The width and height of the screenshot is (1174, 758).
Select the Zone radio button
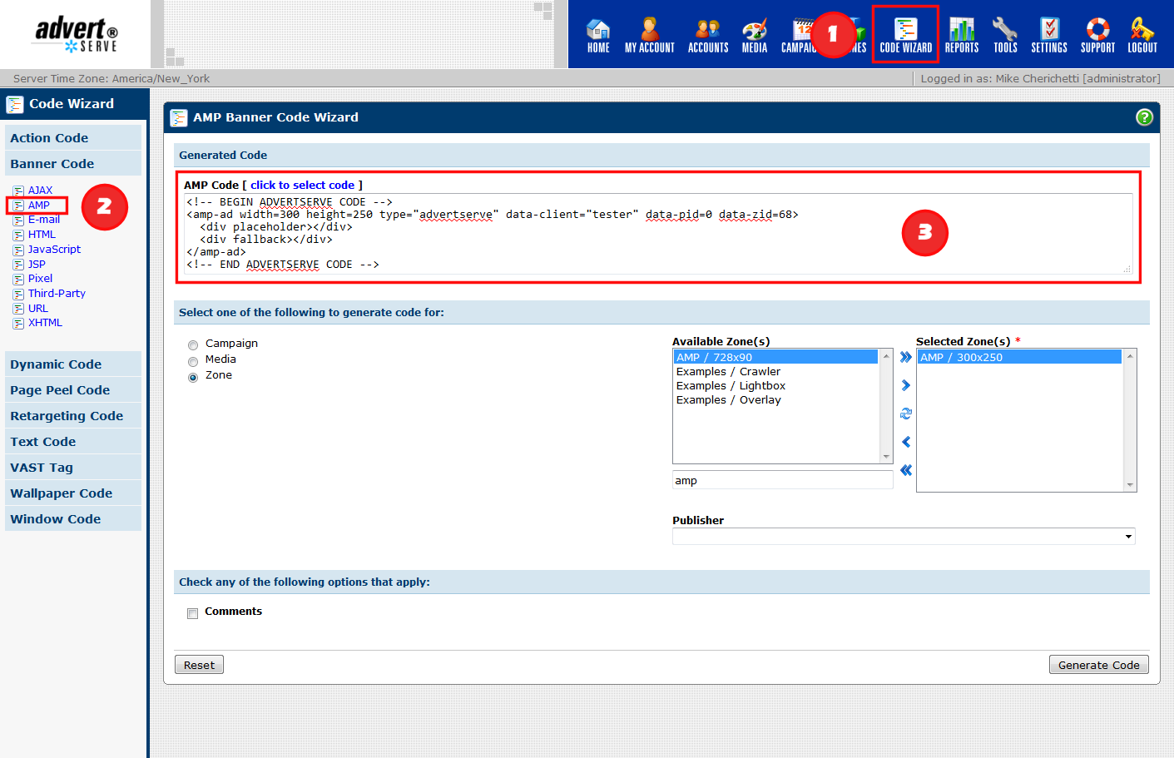coord(193,378)
